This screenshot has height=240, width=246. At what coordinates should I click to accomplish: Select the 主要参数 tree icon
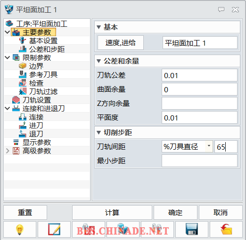tap(16, 32)
